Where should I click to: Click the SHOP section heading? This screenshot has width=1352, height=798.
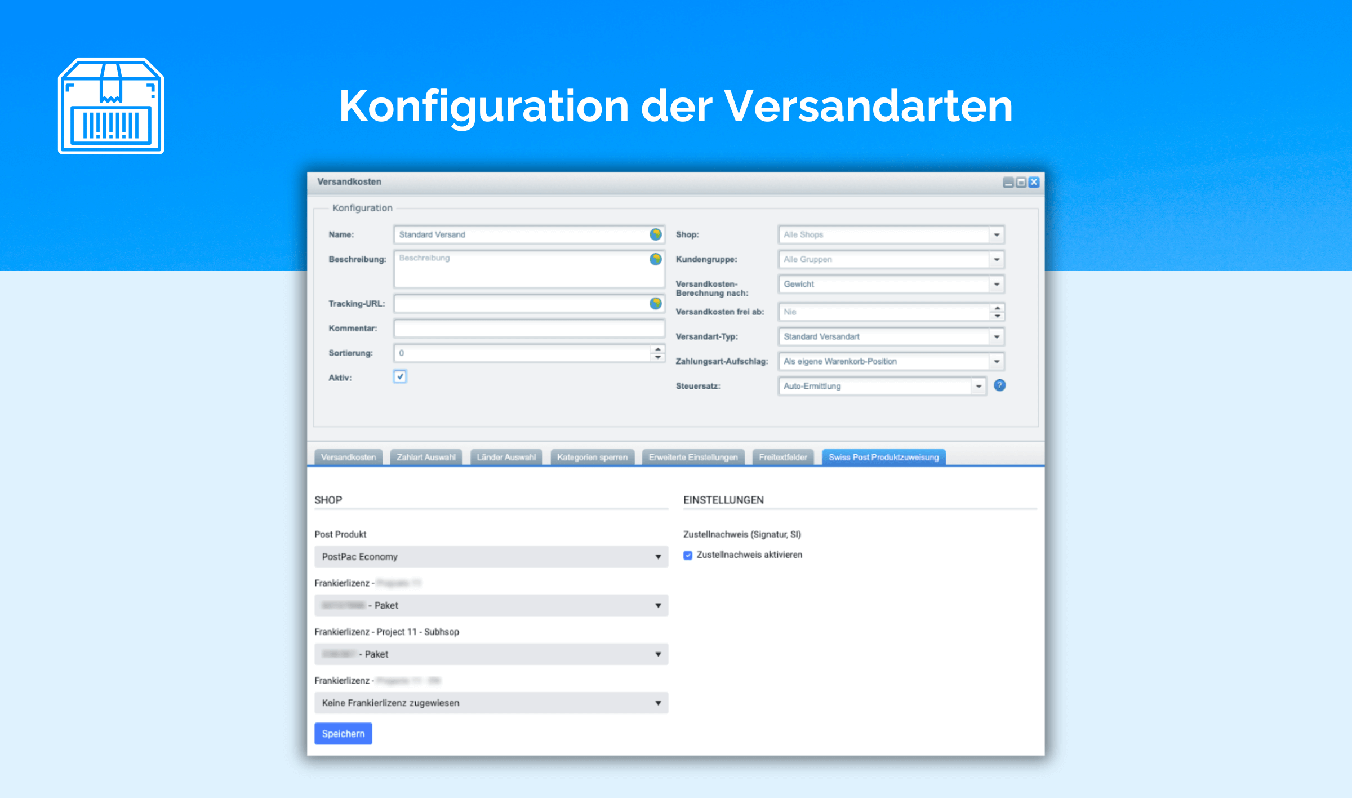328,500
